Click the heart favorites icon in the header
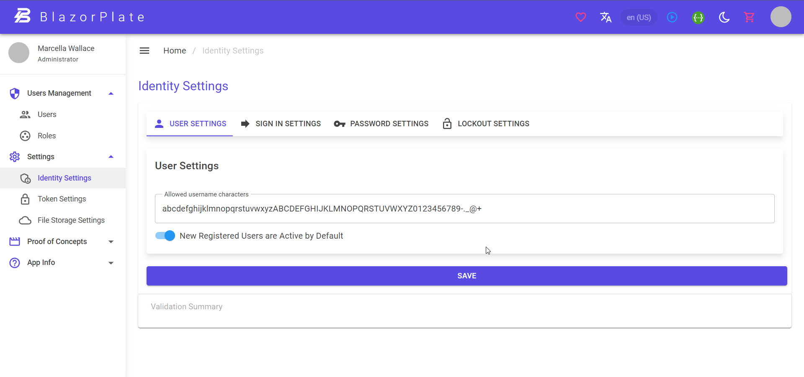This screenshot has height=377, width=804. click(x=581, y=17)
